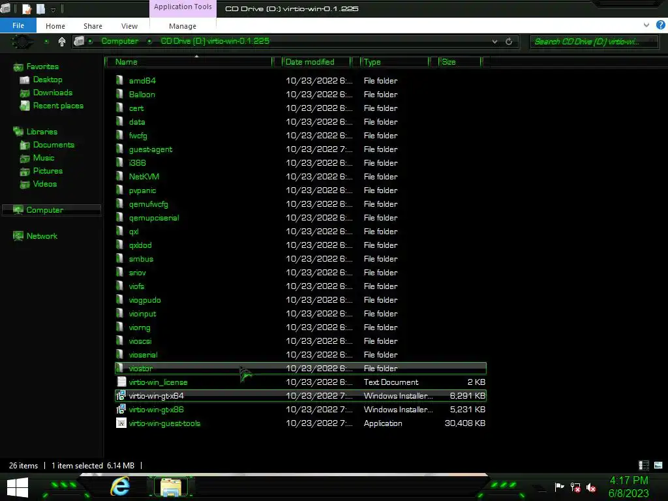Expand the breadcrumb arrow before Computer

tap(90, 41)
